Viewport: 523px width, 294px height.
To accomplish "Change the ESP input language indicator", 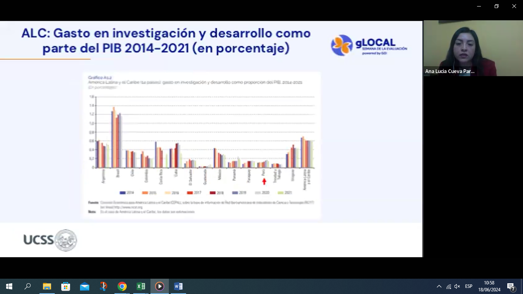I will pyautogui.click(x=469, y=286).
